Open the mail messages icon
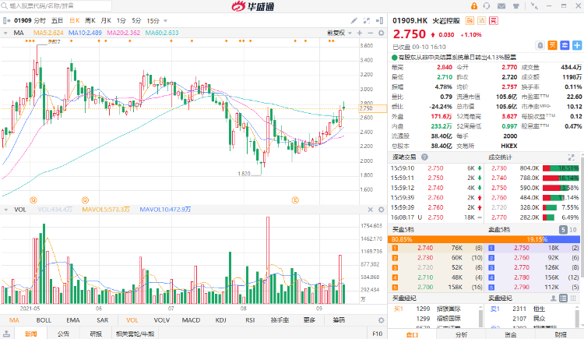Viewport: 584px width, 339px height. tap(501, 6)
